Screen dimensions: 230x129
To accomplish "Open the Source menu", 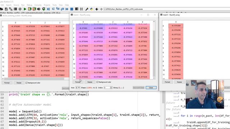I will [x=16, y=5].
